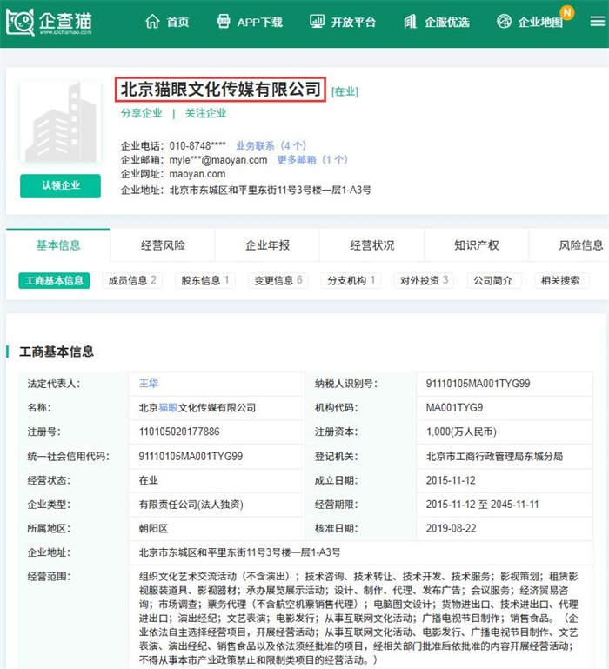
Task: Jump to 相关搜索 section
Action: tap(560, 280)
